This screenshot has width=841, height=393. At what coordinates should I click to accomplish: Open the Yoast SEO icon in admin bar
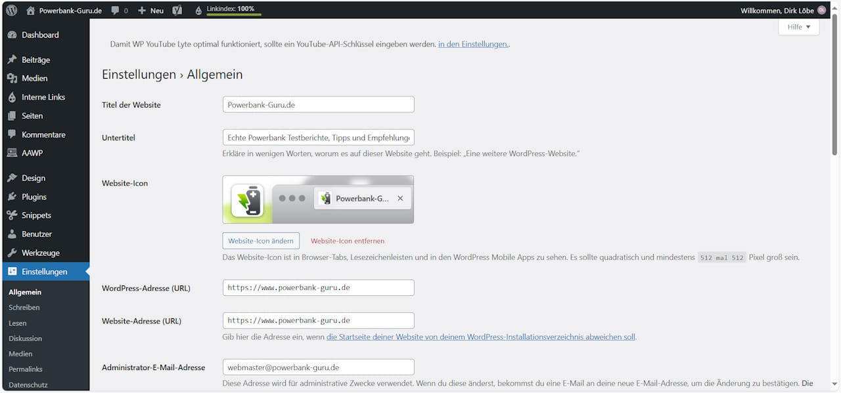click(177, 10)
